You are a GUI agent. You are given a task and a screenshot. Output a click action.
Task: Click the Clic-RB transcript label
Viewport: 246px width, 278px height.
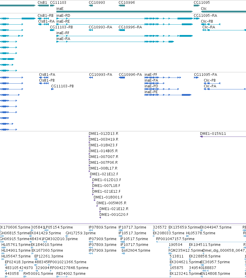(x=207, y=21)
